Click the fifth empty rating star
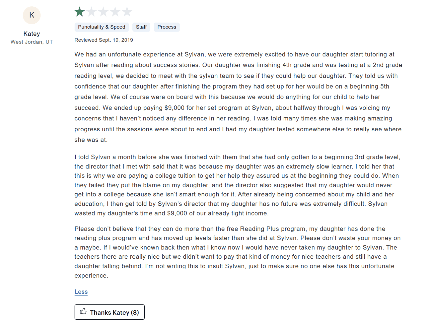 coord(127,12)
